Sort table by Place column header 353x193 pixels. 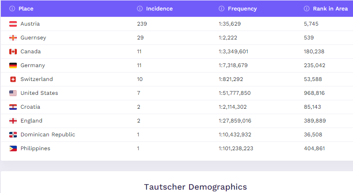pyautogui.click(x=26, y=8)
